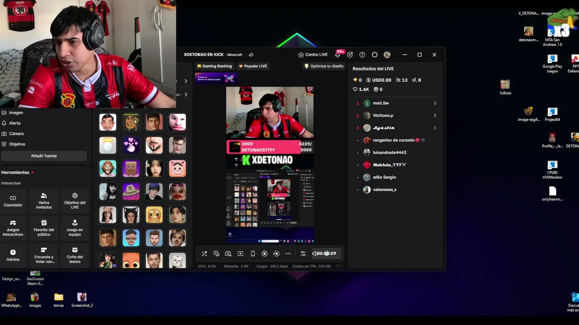Click the live stream preview area
Image resolution: width=579 pixels, height=325 pixels.
pyautogui.click(x=270, y=165)
